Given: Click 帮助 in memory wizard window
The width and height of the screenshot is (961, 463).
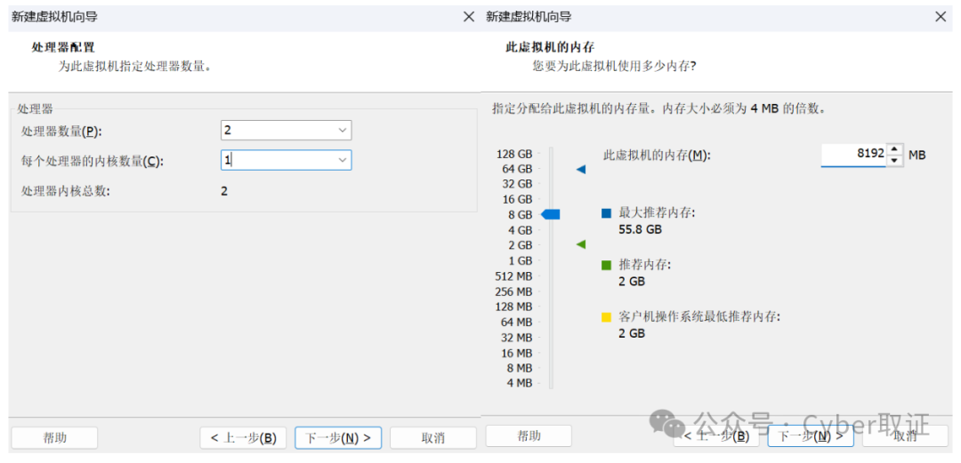Looking at the screenshot, I should click(x=529, y=436).
